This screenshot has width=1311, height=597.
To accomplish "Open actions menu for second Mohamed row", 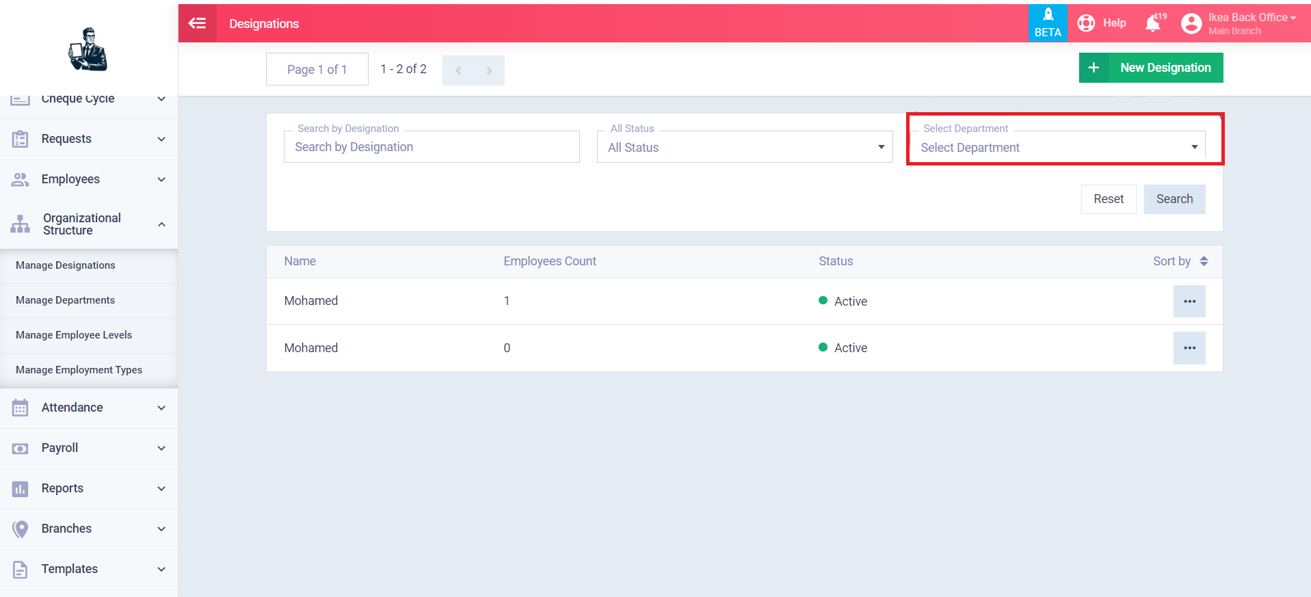I will pyautogui.click(x=1189, y=348).
